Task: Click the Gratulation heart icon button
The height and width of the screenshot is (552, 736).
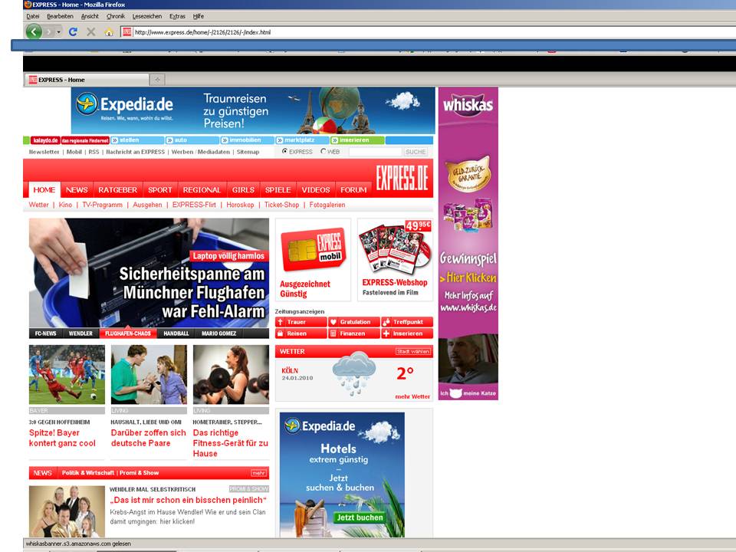Action: (x=354, y=322)
